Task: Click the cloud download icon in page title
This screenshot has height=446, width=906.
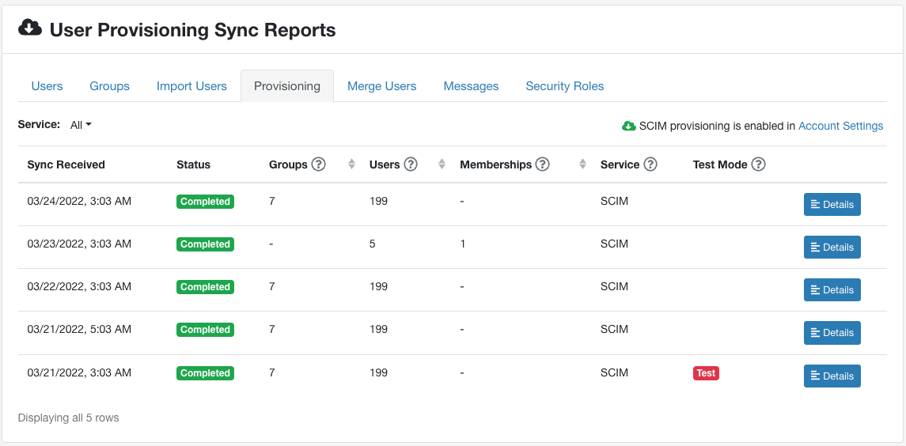Action: (x=30, y=28)
